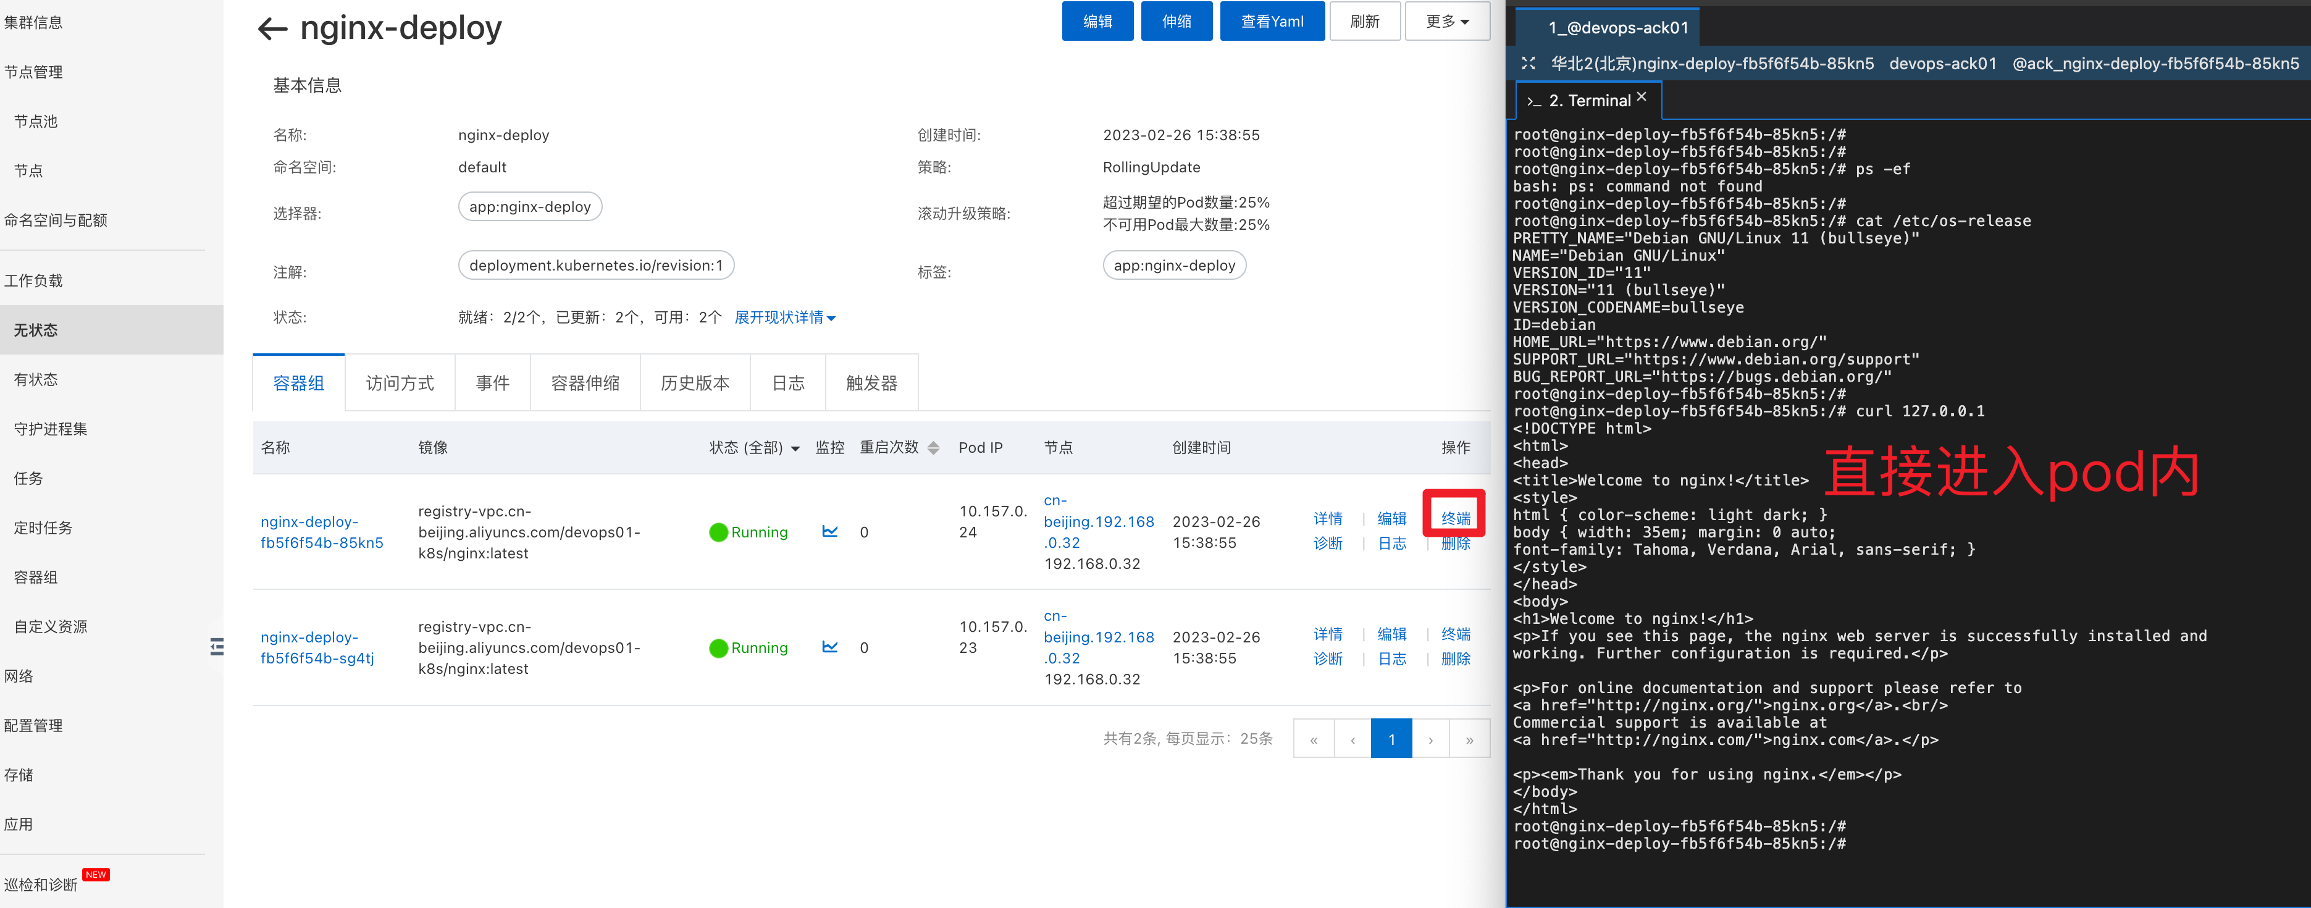
Task: Expand 展开现状详情 status details
Action: pyautogui.click(x=785, y=317)
